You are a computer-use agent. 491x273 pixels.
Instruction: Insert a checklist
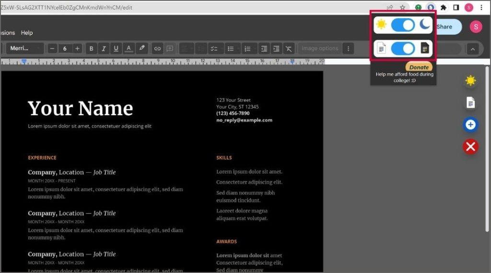[215, 48]
